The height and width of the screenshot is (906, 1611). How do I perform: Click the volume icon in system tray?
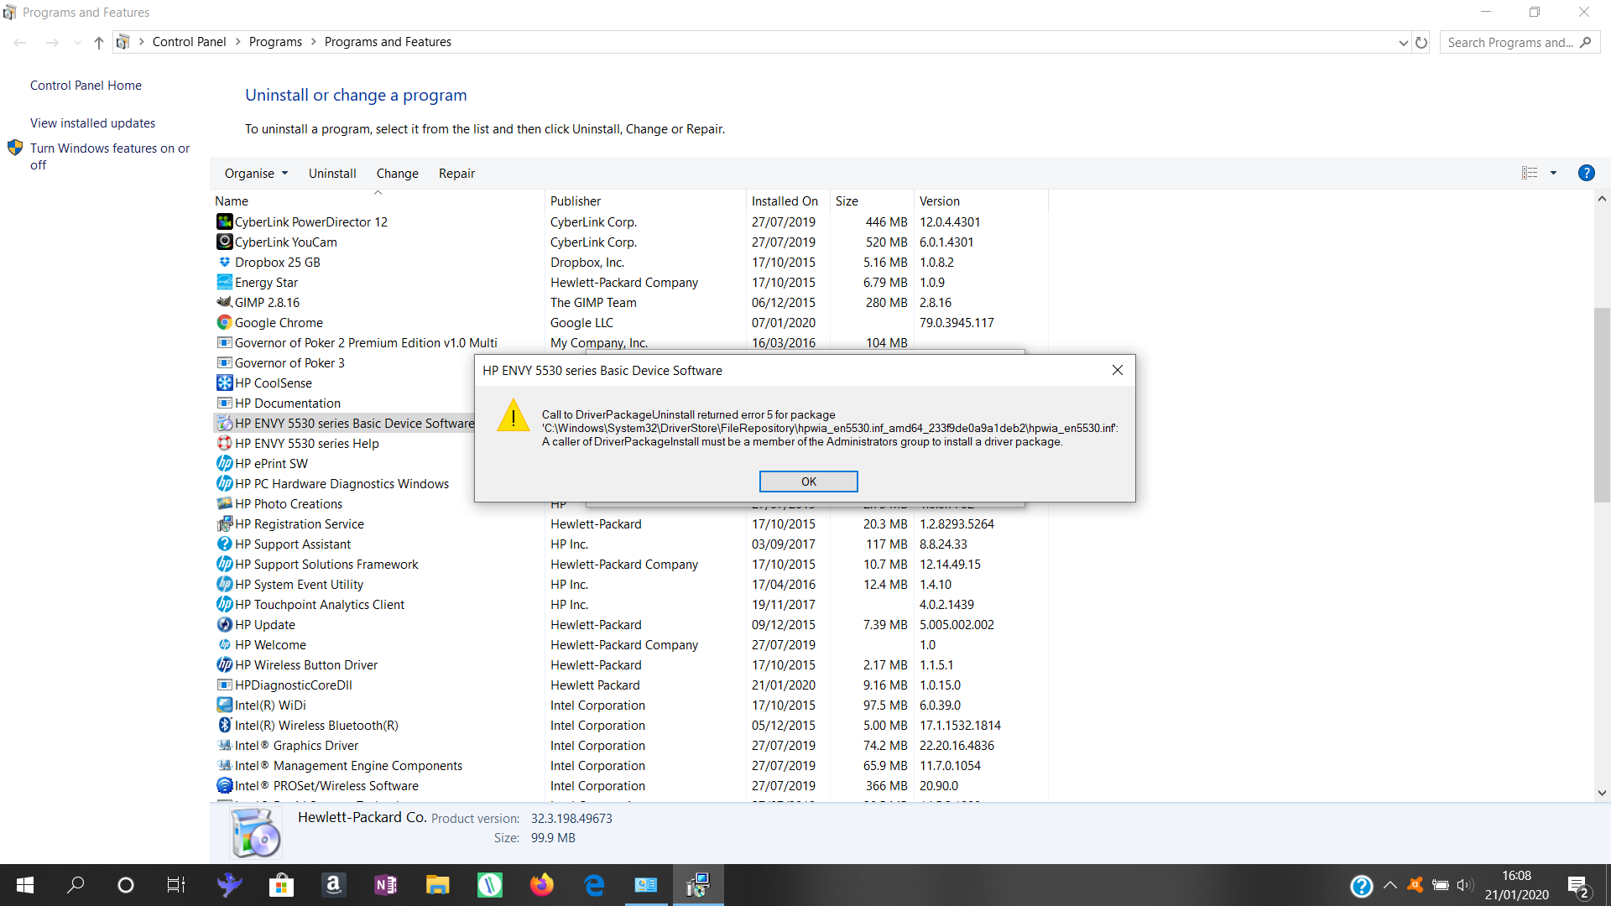[1465, 885]
